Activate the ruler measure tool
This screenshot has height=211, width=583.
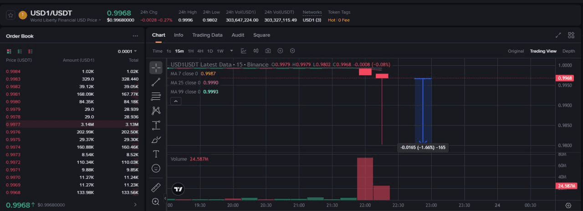156,187
